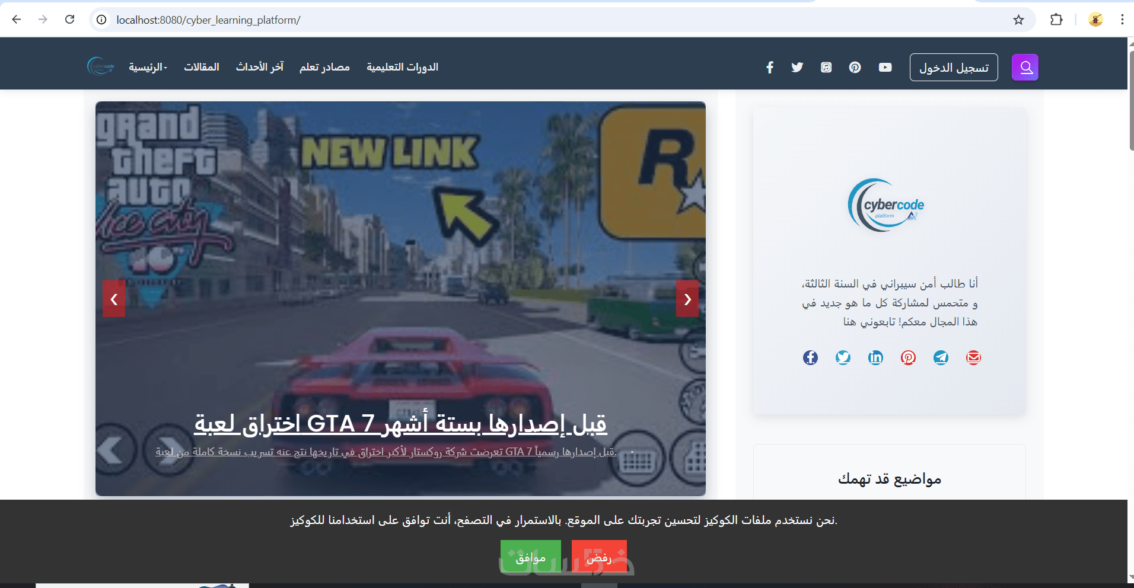The image size is (1134, 588).
Task: Open the GTA 7 hack article headline
Action: pos(401,423)
